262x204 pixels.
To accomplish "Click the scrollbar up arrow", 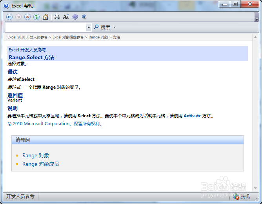I will tap(255, 37).
